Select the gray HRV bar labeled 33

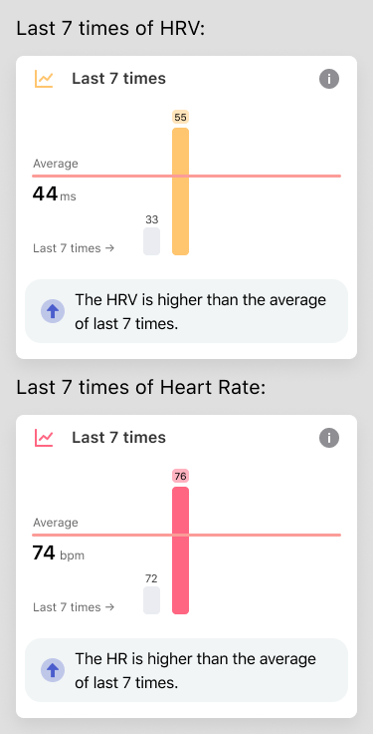point(152,241)
